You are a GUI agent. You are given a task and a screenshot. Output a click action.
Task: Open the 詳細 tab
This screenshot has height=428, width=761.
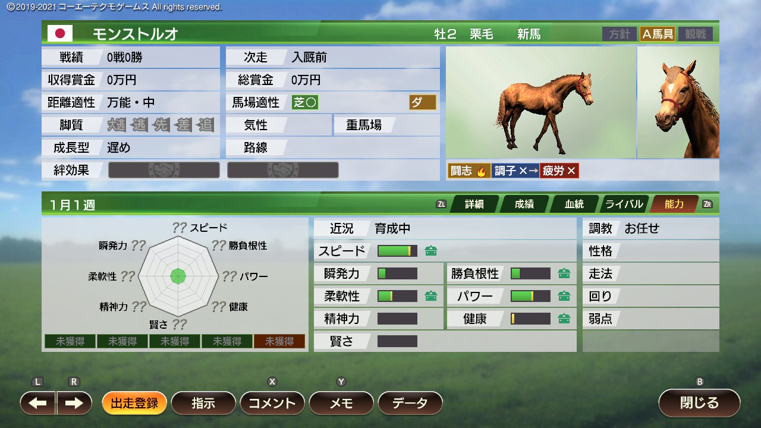click(x=474, y=204)
